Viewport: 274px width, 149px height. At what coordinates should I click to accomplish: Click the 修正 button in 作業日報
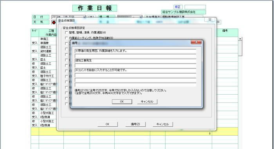point(178,7)
